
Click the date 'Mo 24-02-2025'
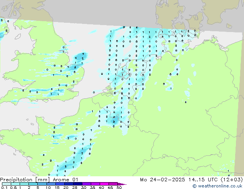162,180
